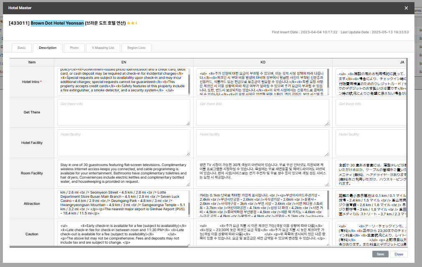Switch to the Basic tab
This screenshot has width=422, height=267.
click(x=22, y=48)
